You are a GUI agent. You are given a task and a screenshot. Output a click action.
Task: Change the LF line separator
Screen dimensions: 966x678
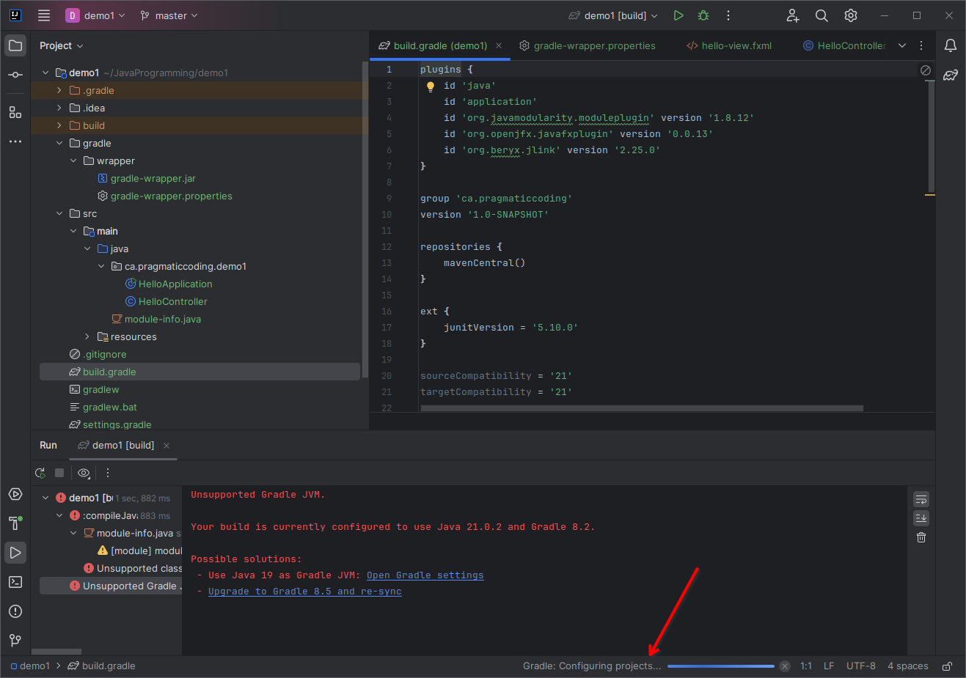(x=829, y=666)
